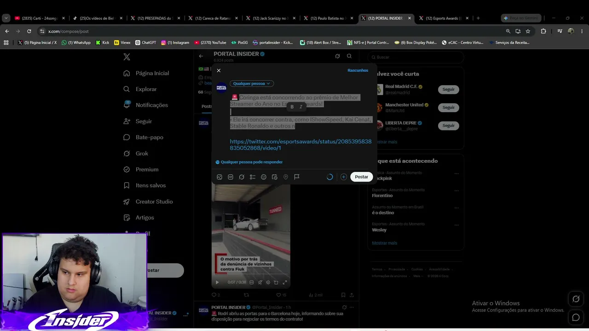Open Explorar in the sidebar
This screenshot has height=331, width=589.
coord(140,89)
